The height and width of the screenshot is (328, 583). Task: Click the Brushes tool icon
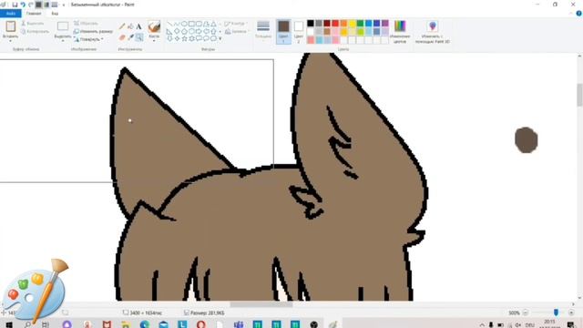pos(154,26)
